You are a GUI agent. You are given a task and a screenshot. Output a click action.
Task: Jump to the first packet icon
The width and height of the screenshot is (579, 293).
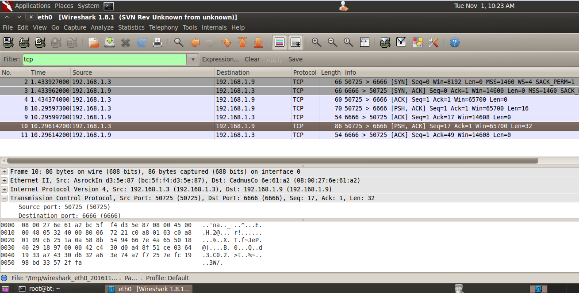242,42
